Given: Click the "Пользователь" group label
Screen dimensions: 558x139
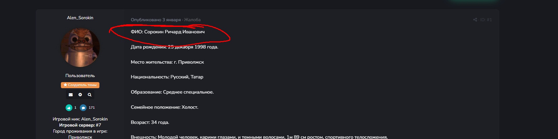Looking at the screenshot, I should [x=80, y=76].
